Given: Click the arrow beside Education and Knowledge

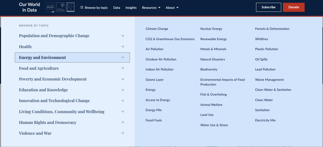Looking at the screenshot, I should click(122, 90).
